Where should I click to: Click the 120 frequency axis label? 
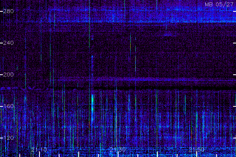(8, 138)
